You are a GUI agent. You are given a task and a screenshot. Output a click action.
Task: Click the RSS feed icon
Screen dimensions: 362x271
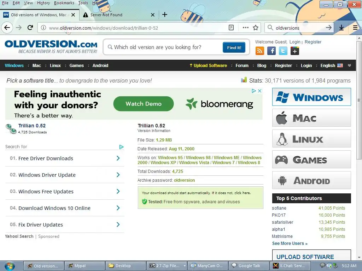coord(260,51)
